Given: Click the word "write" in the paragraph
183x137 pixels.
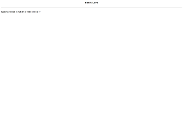Looking at the screenshot, I should (x=12, y=12).
